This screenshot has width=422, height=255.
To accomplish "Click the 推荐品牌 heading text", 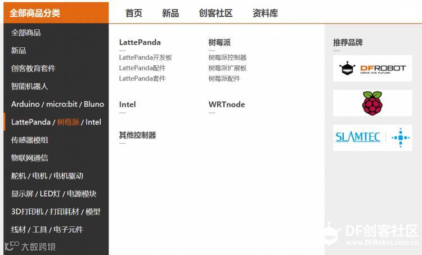I will [348, 42].
